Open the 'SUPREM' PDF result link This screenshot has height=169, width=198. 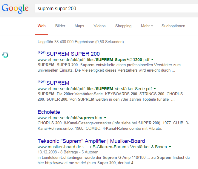(x=58, y=83)
